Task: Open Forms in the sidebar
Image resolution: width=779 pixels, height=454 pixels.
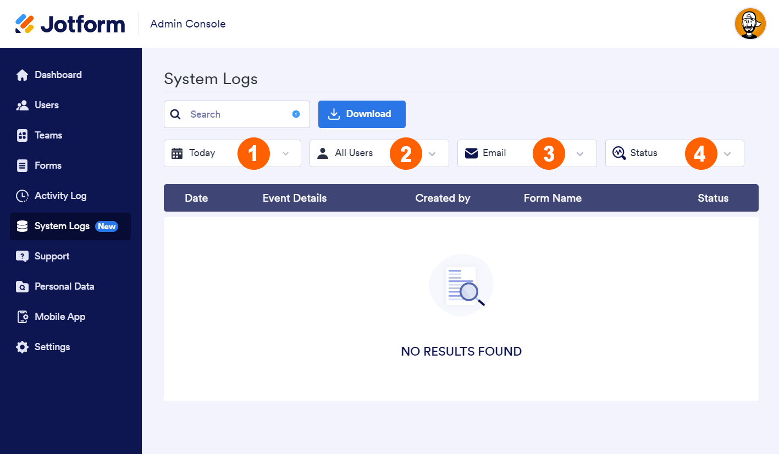Action: pyautogui.click(x=70, y=165)
